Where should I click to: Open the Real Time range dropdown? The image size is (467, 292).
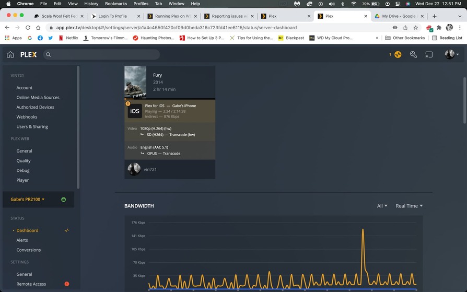tap(409, 206)
